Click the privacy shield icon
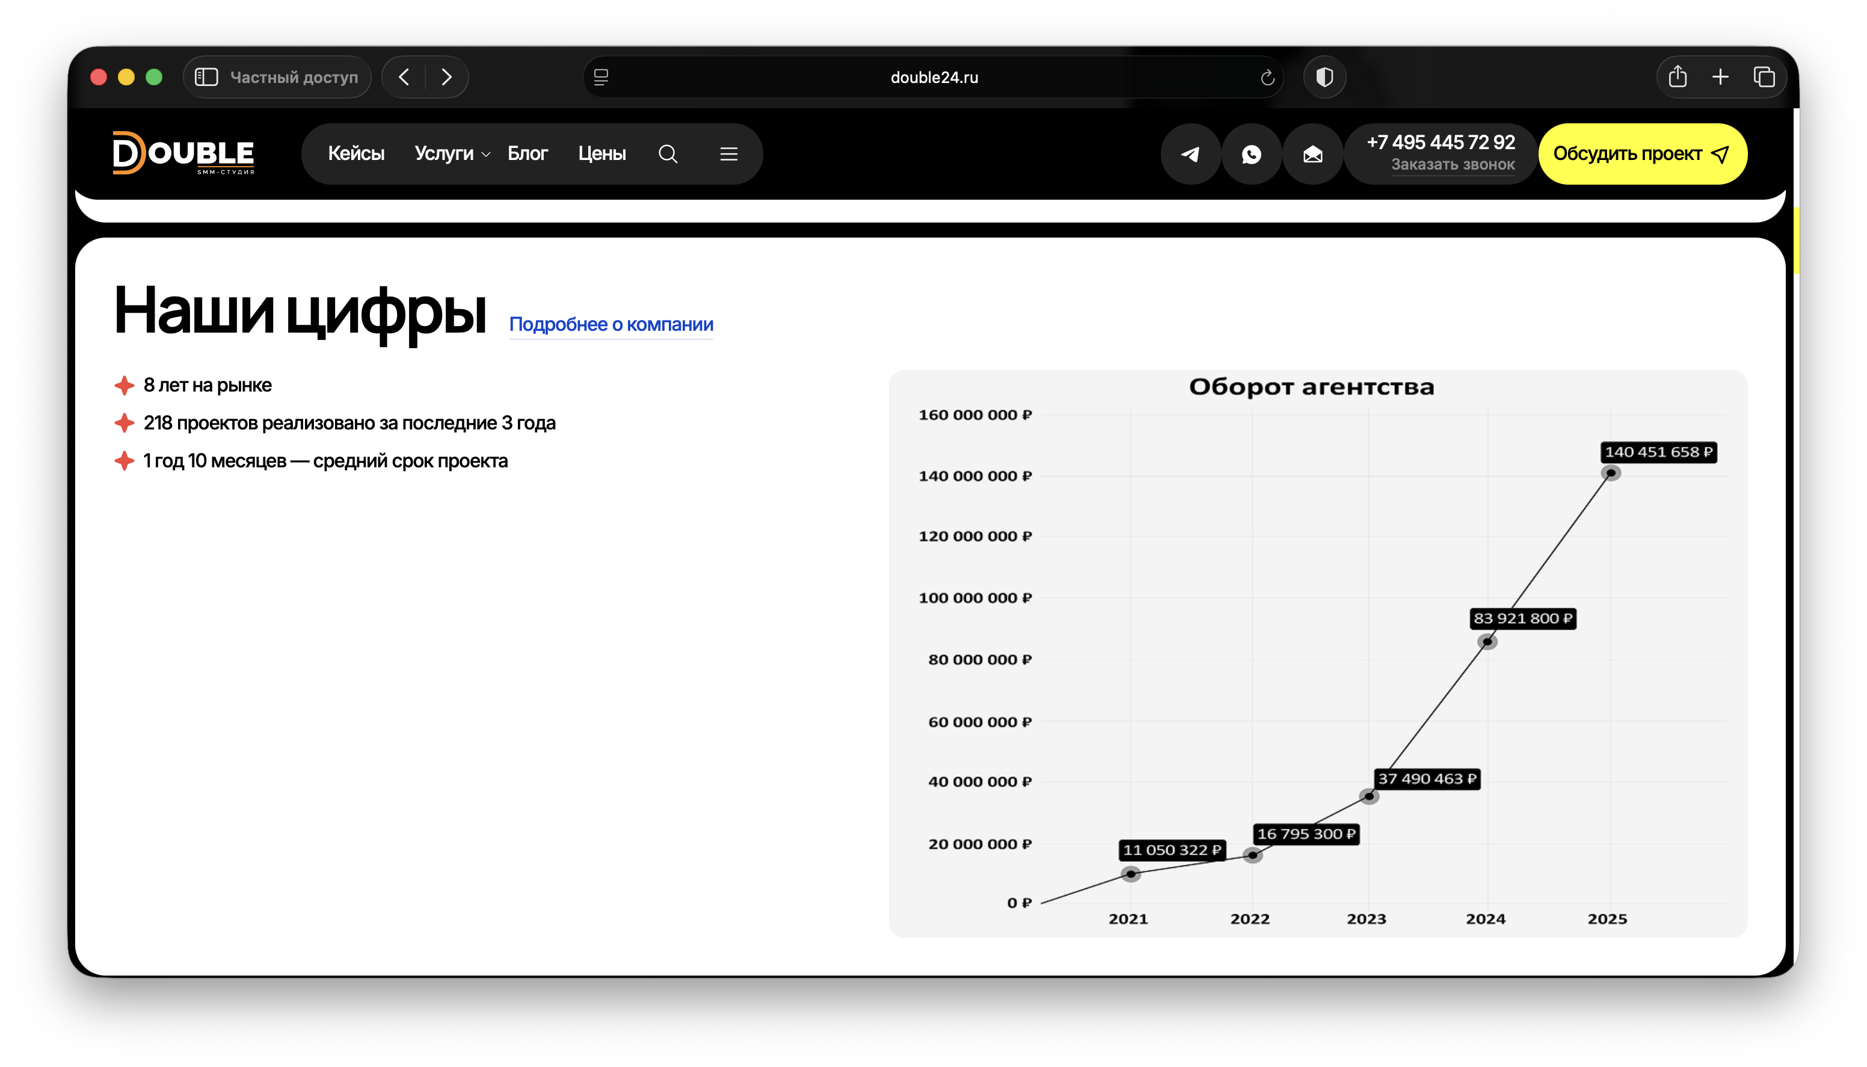This screenshot has width=1867, height=1067. (1324, 77)
